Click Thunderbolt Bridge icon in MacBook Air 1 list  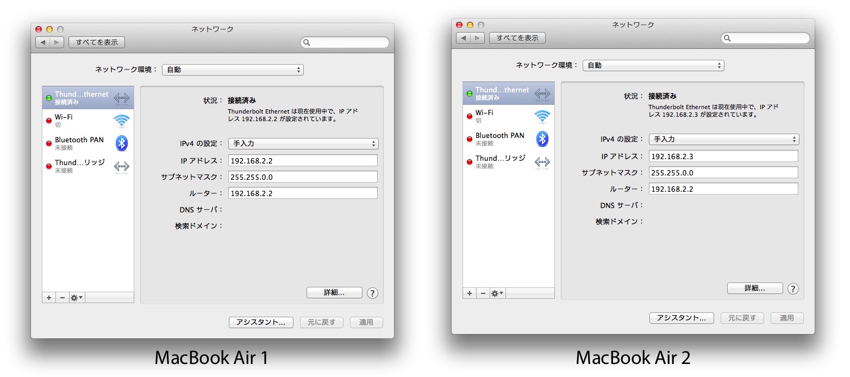[x=122, y=166]
